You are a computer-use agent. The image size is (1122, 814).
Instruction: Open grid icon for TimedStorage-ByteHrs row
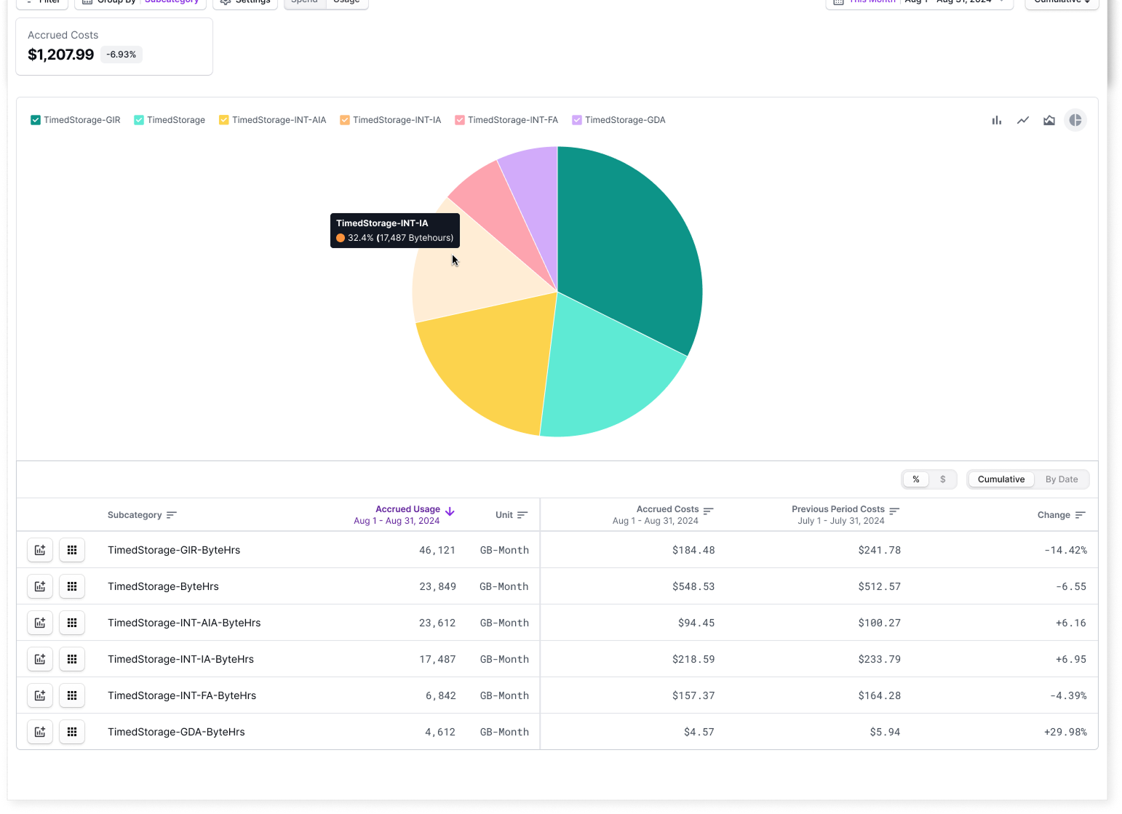point(72,586)
